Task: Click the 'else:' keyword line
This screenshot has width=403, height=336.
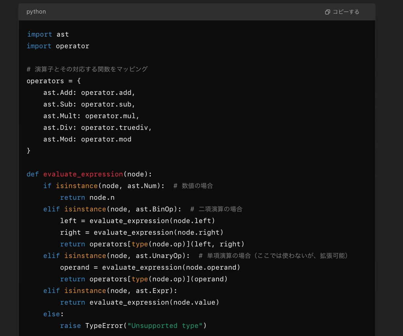Action: pyautogui.click(x=54, y=314)
